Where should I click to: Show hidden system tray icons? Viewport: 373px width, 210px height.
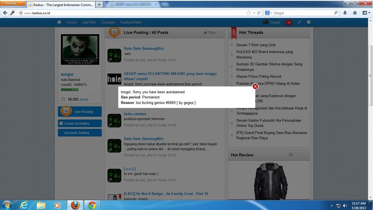tap(332, 206)
